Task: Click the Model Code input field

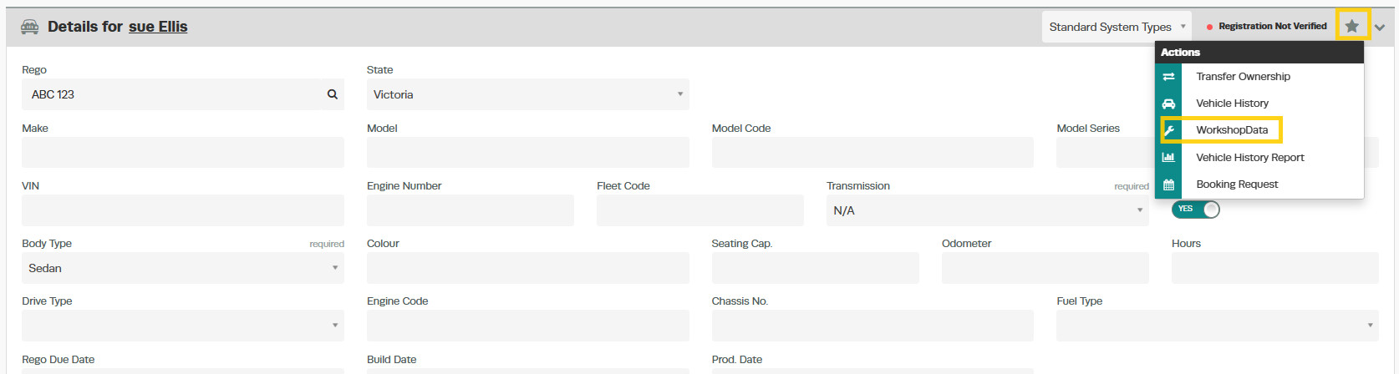Action: click(x=872, y=152)
